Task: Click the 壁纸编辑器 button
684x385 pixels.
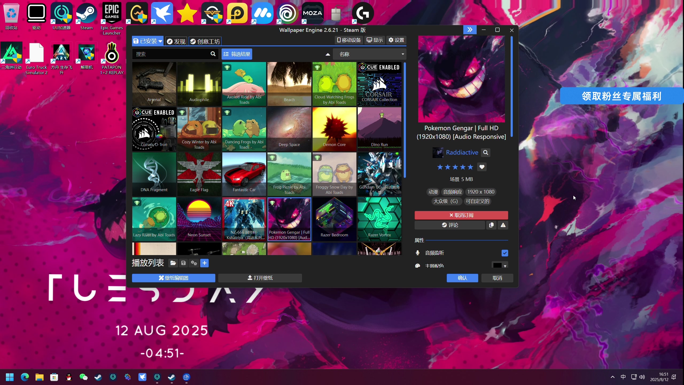Action: point(173,278)
